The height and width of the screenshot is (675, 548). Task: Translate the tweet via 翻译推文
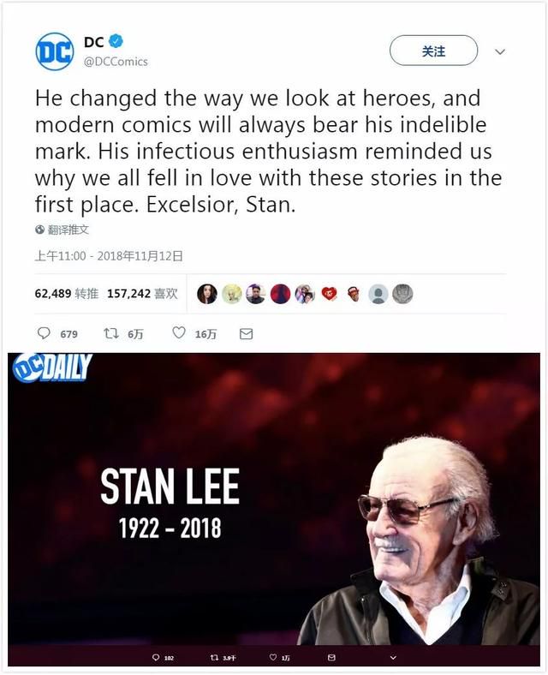(68, 230)
